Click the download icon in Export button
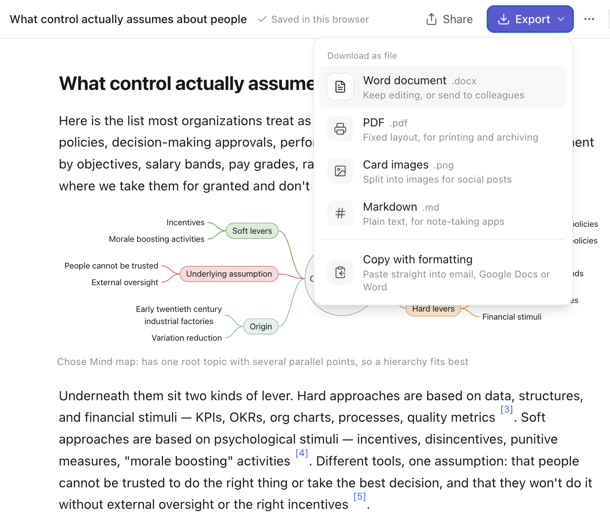The image size is (610, 525). click(x=504, y=19)
